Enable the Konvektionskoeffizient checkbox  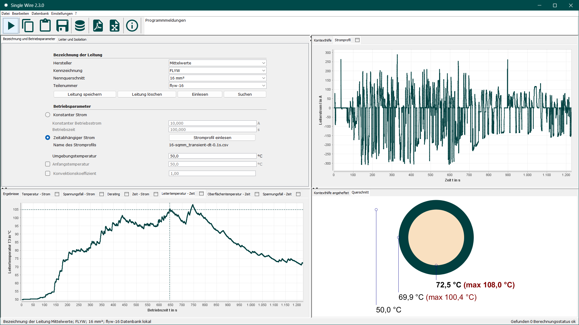pyautogui.click(x=48, y=173)
